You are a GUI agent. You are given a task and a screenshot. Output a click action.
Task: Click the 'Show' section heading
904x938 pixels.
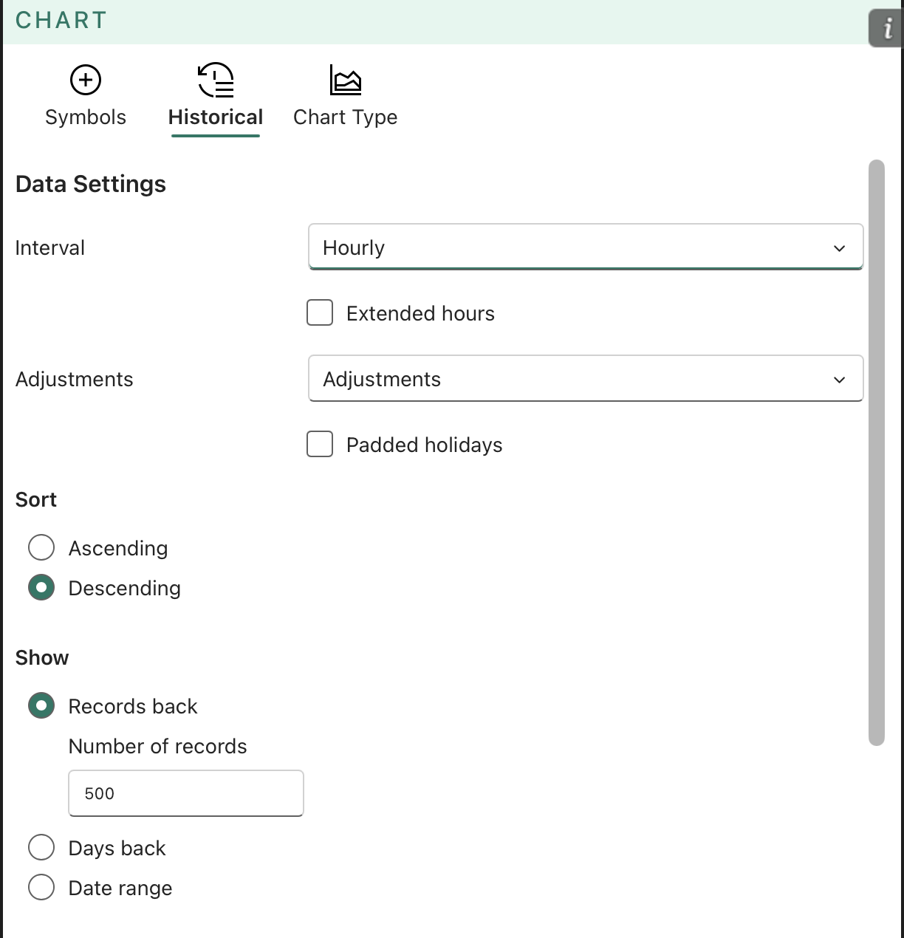[42, 658]
